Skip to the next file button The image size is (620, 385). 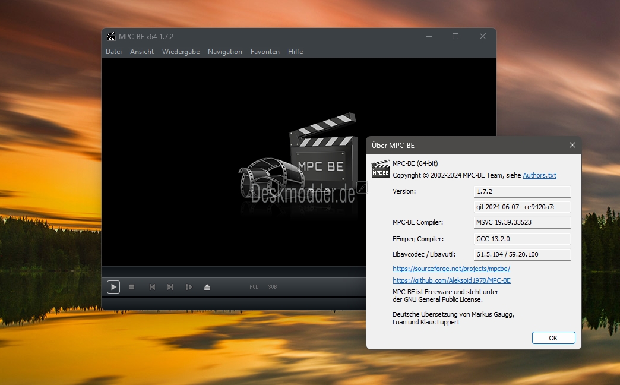pos(170,287)
